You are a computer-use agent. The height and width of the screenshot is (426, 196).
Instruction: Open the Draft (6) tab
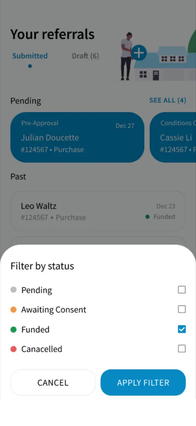click(x=85, y=56)
